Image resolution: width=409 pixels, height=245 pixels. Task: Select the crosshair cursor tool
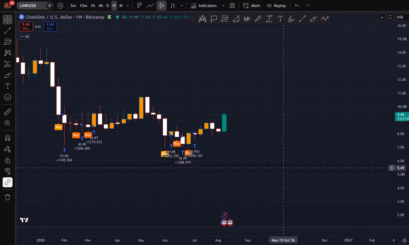[8, 20]
